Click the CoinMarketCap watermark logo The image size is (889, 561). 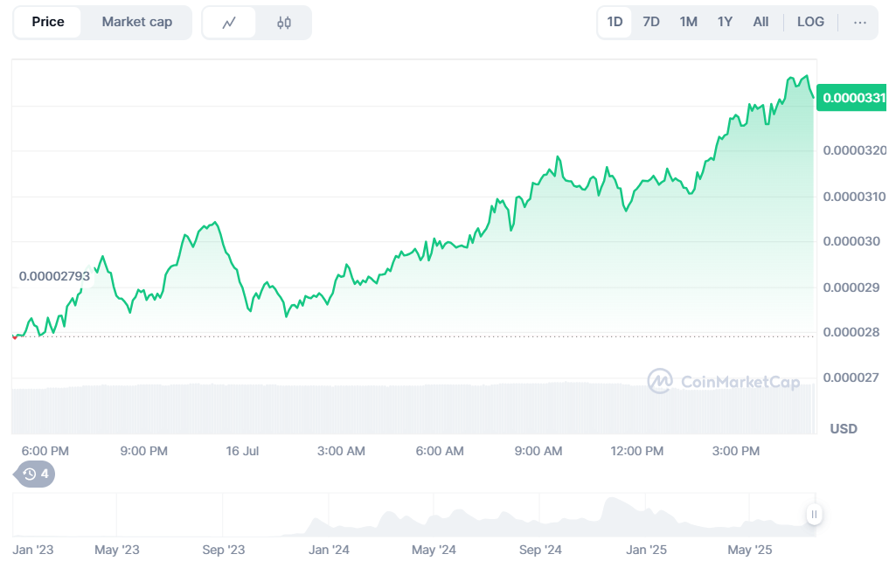723,381
